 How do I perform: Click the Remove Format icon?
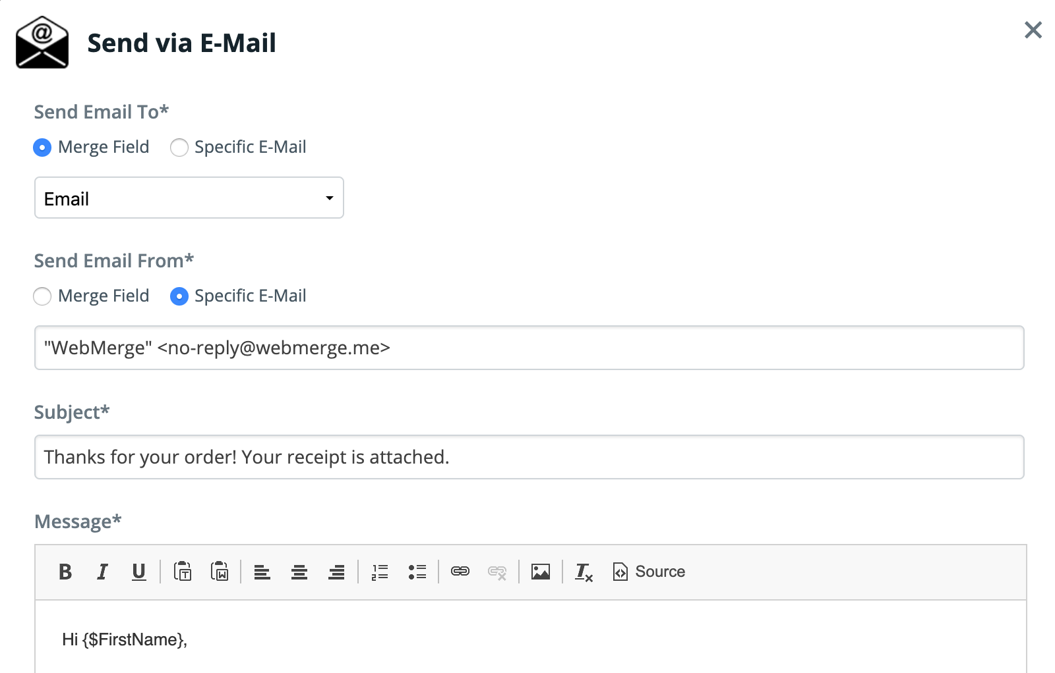[x=583, y=572]
